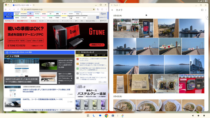
Task: Click the address bar pc.watch.impress.co.jp
Action: click(57, 9)
